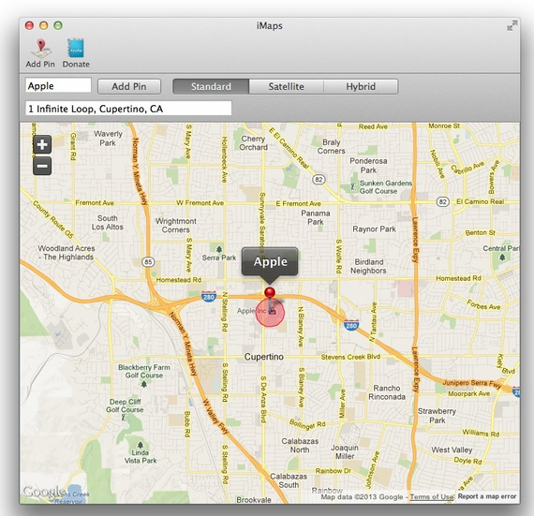Click the Linda Vista Park tree icon
The height and width of the screenshot is (516, 534).
[x=141, y=445]
